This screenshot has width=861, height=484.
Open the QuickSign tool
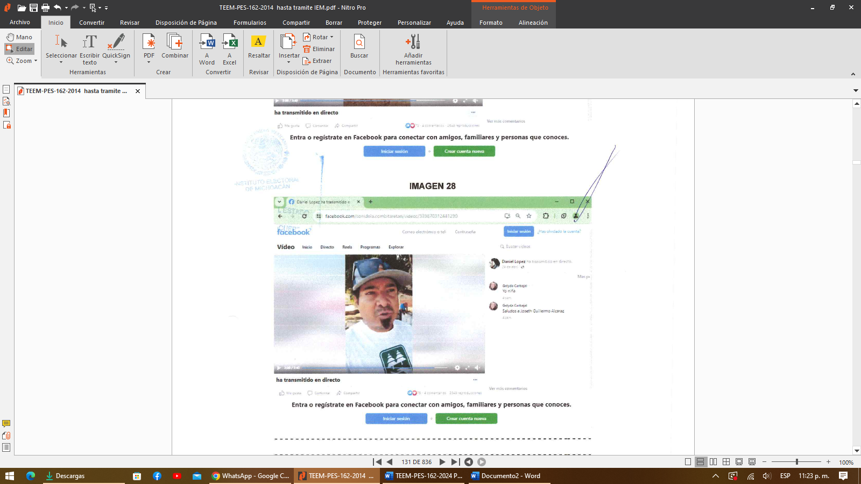click(x=116, y=48)
